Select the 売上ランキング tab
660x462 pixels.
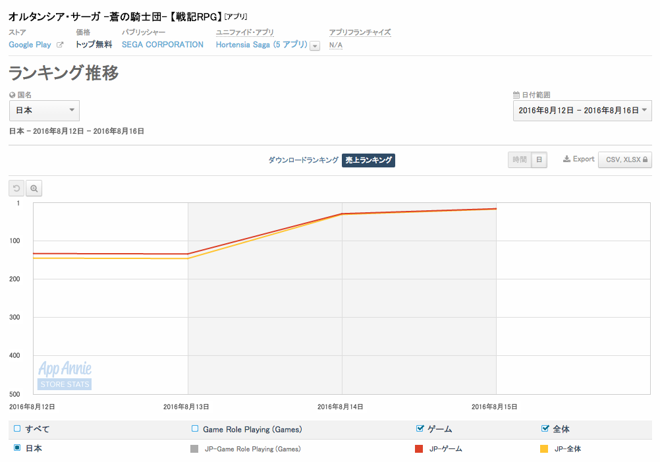pos(368,160)
